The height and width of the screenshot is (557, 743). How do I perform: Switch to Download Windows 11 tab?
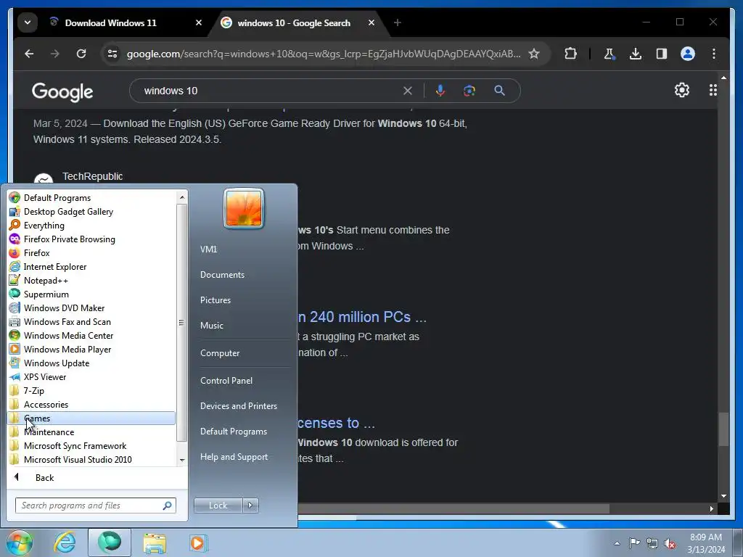[x=110, y=22]
